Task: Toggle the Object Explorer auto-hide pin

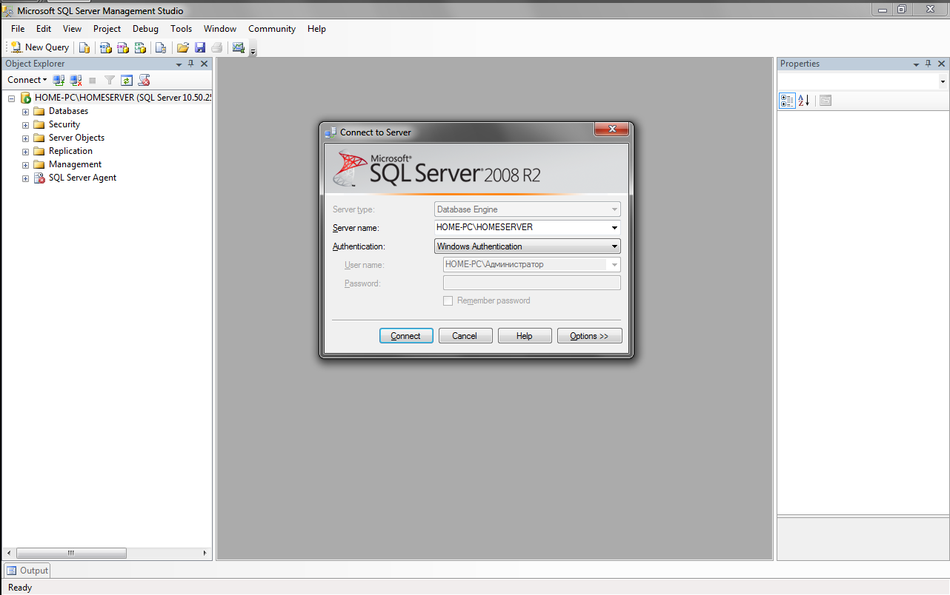Action: (x=191, y=64)
